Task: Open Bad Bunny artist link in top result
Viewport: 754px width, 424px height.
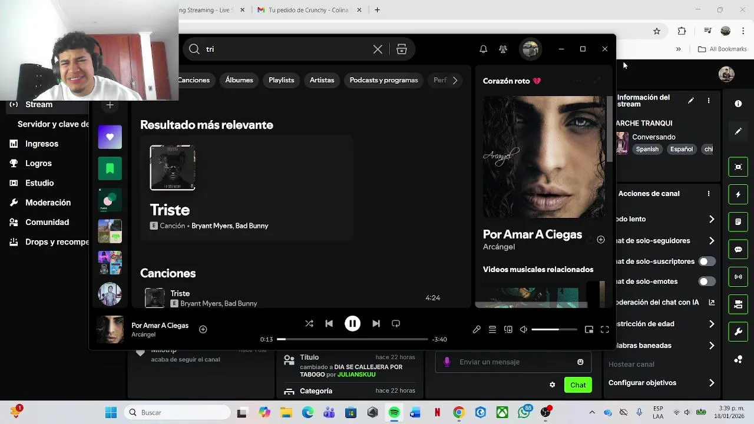Action: coord(251,226)
